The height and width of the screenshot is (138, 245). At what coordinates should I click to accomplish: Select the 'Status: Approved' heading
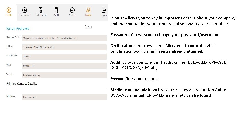coord(18,28)
